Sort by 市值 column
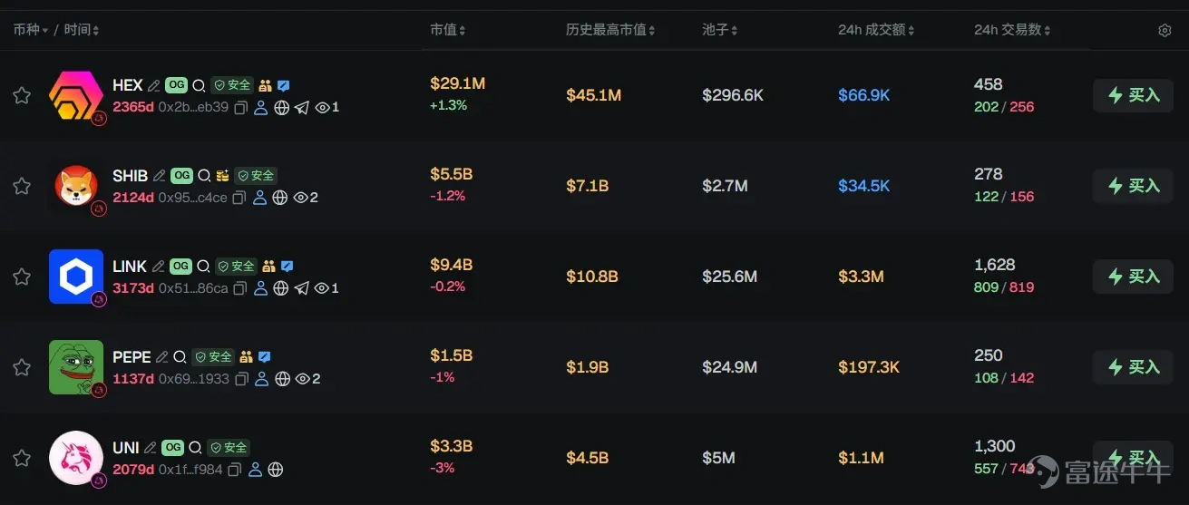Image resolution: width=1189 pixels, height=505 pixels. pos(448,30)
